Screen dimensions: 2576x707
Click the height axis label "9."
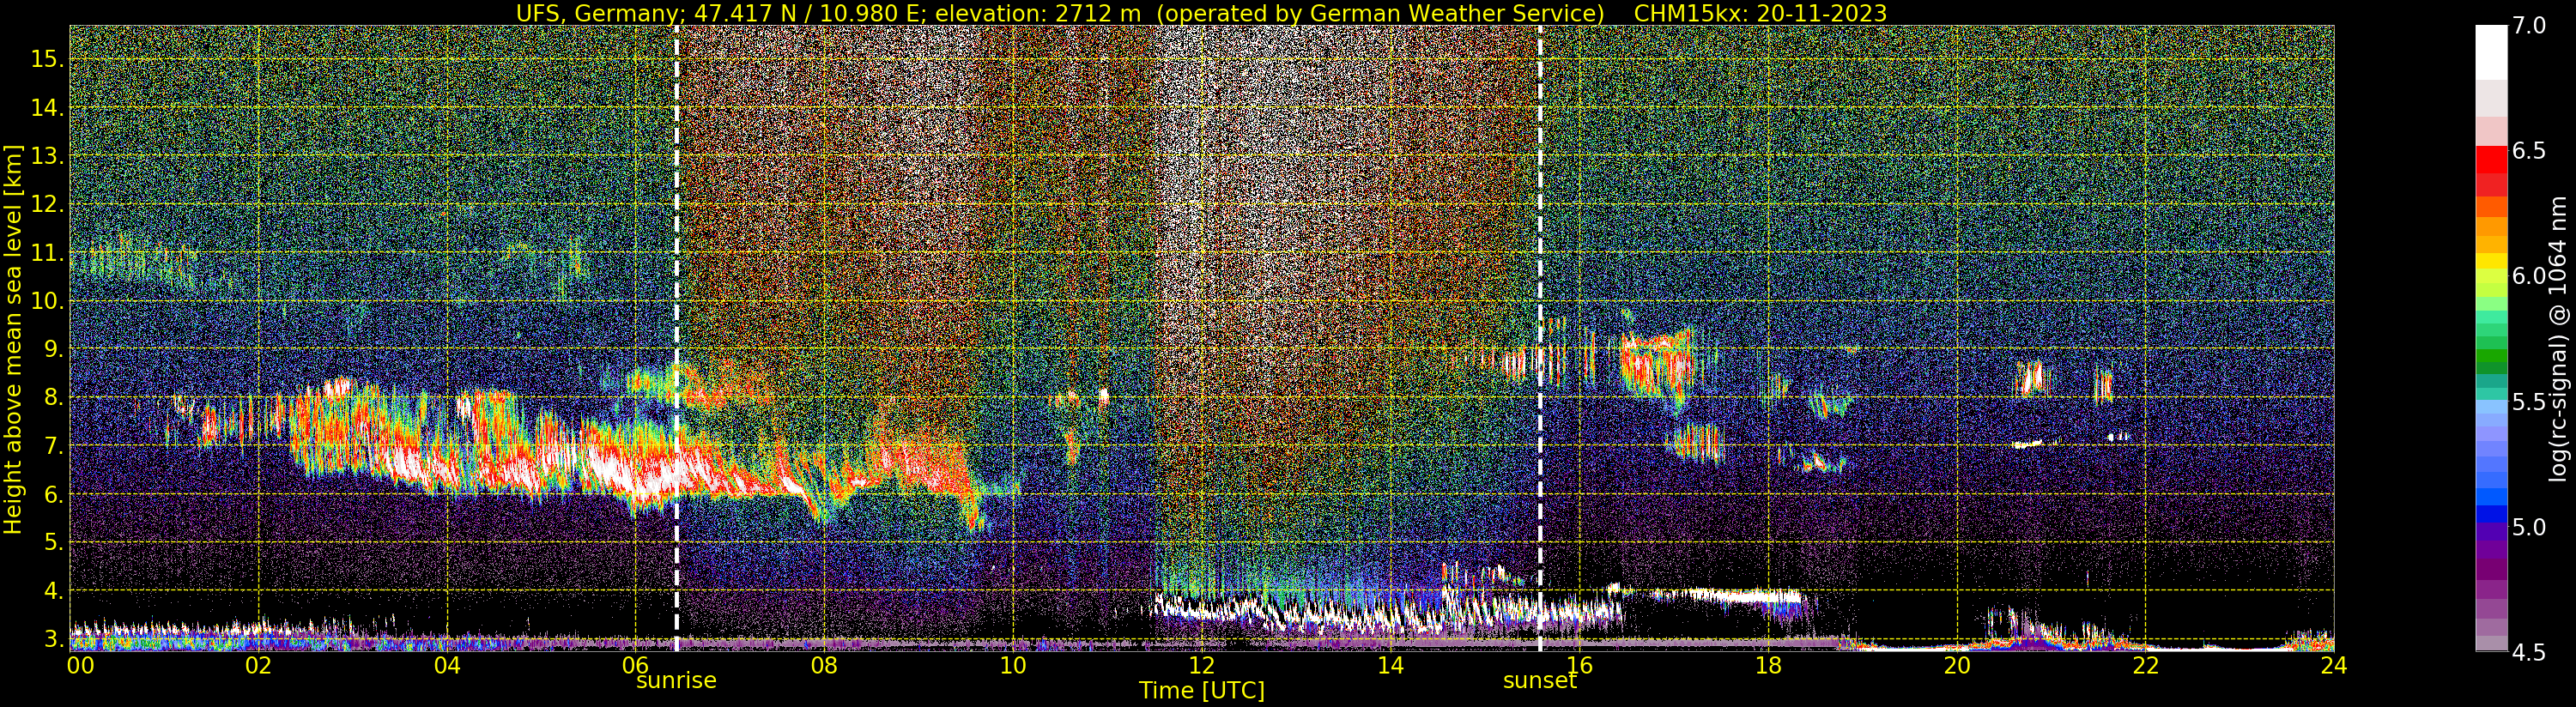pyautogui.click(x=53, y=349)
